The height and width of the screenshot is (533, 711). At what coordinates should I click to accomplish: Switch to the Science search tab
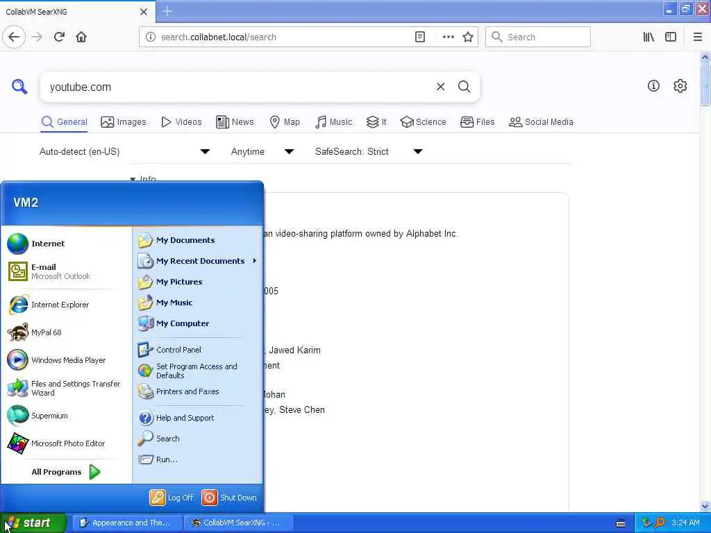click(x=423, y=122)
